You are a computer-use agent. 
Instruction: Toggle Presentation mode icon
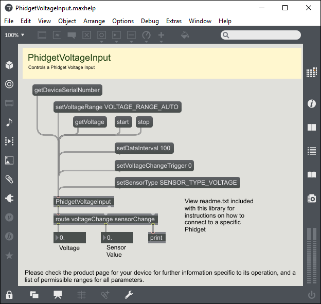[x=58, y=295]
